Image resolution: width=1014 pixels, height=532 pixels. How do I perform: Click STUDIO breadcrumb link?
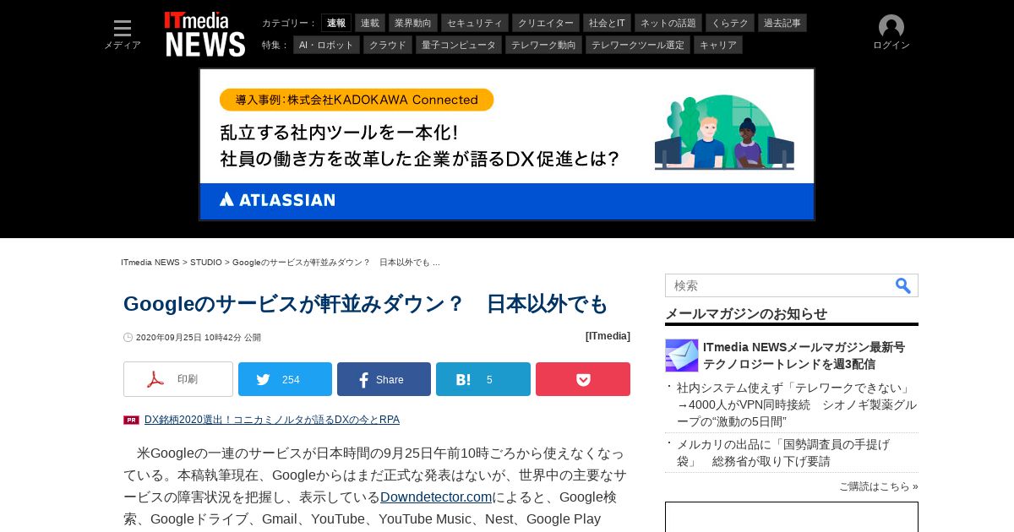click(x=206, y=263)
